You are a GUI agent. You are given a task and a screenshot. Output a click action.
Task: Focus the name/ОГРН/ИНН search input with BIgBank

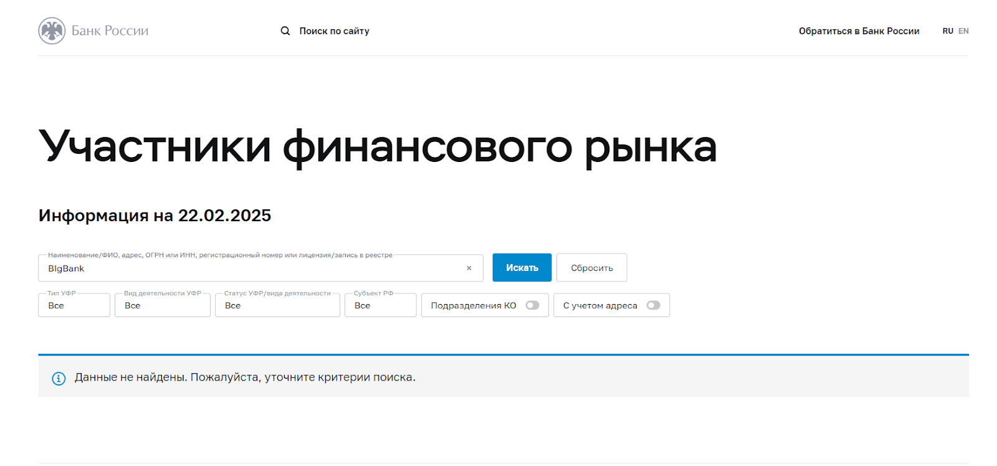[x=260, y=268]
